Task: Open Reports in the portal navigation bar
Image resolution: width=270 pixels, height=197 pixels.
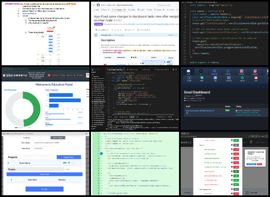Action: pos(70,75)
